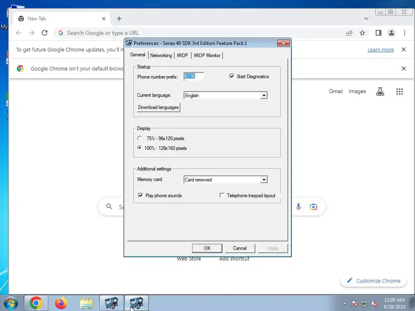Click the Download languages button
415x311 pixels.
point(158,107)
